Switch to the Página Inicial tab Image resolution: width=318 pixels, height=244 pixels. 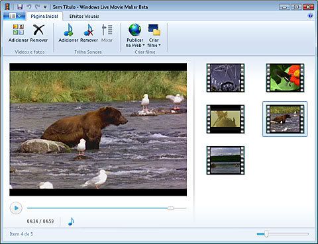coord(44,17)
